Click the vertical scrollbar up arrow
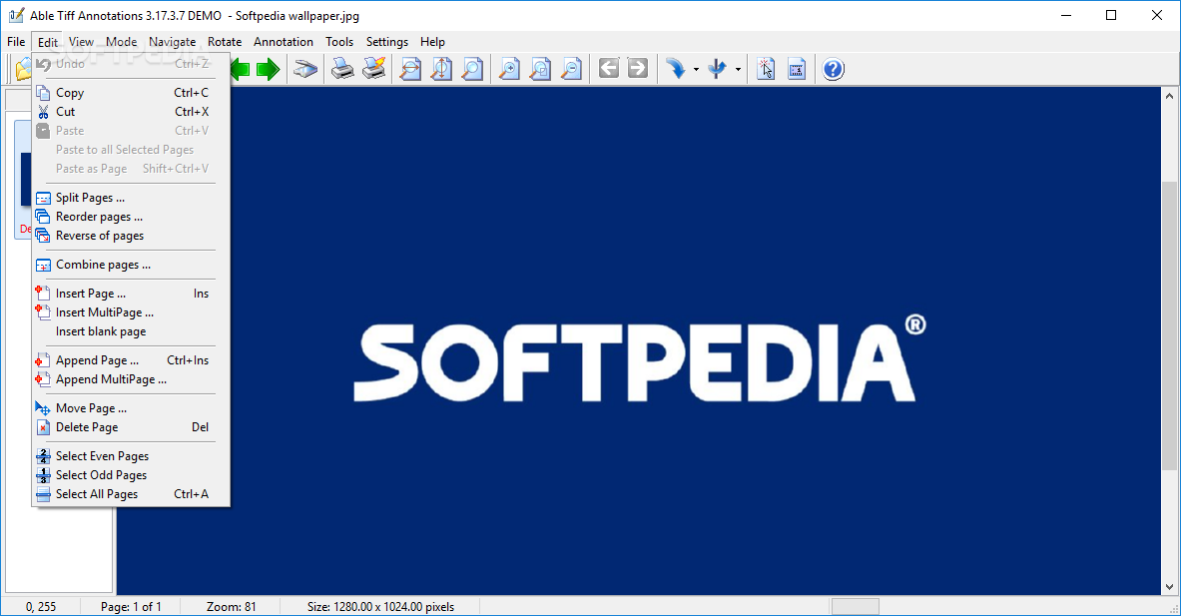This screenshot has width=1181, height=616. click(x=1169, y=96)
